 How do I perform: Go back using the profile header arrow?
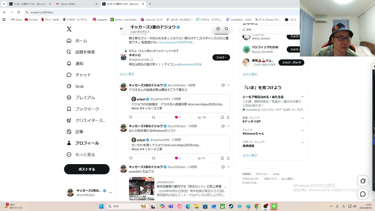[x=122, y=29]
